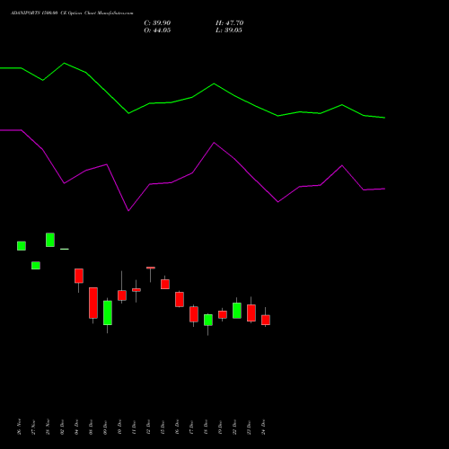The image size is (449, 449).
Task: Click the 28 Nov date label
Action: 48,427
